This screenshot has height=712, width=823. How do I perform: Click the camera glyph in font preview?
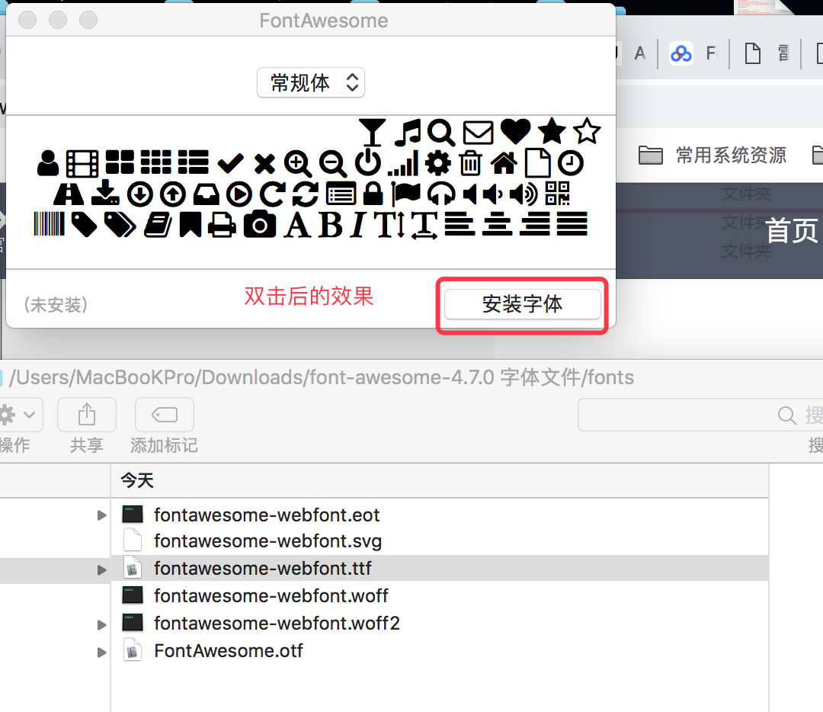pyautogui.click(x=259, y=224)
